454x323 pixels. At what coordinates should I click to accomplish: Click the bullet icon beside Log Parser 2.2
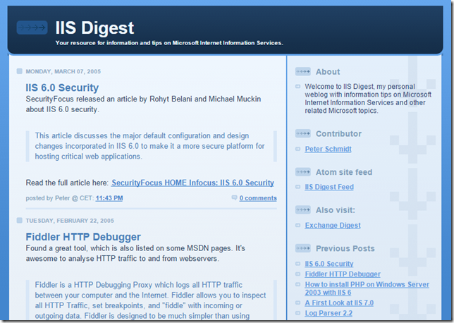point(297,313)
